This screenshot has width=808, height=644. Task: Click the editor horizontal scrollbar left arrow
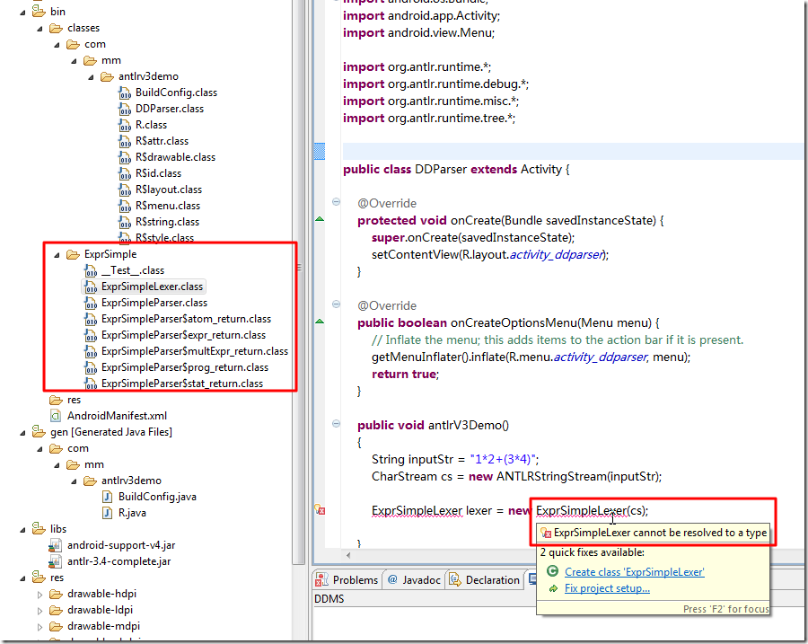(x=349, y=555)
